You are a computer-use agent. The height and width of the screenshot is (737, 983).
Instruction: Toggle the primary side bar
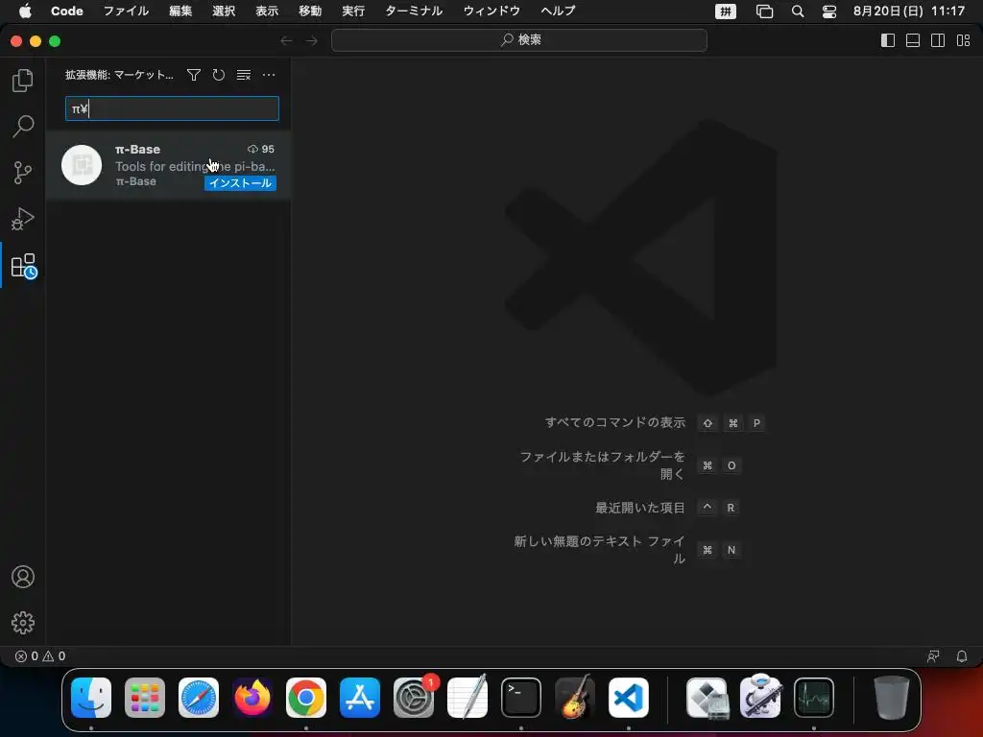[x=888, y=40]
